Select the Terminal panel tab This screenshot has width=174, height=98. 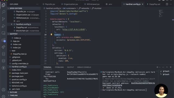[47, 67]
